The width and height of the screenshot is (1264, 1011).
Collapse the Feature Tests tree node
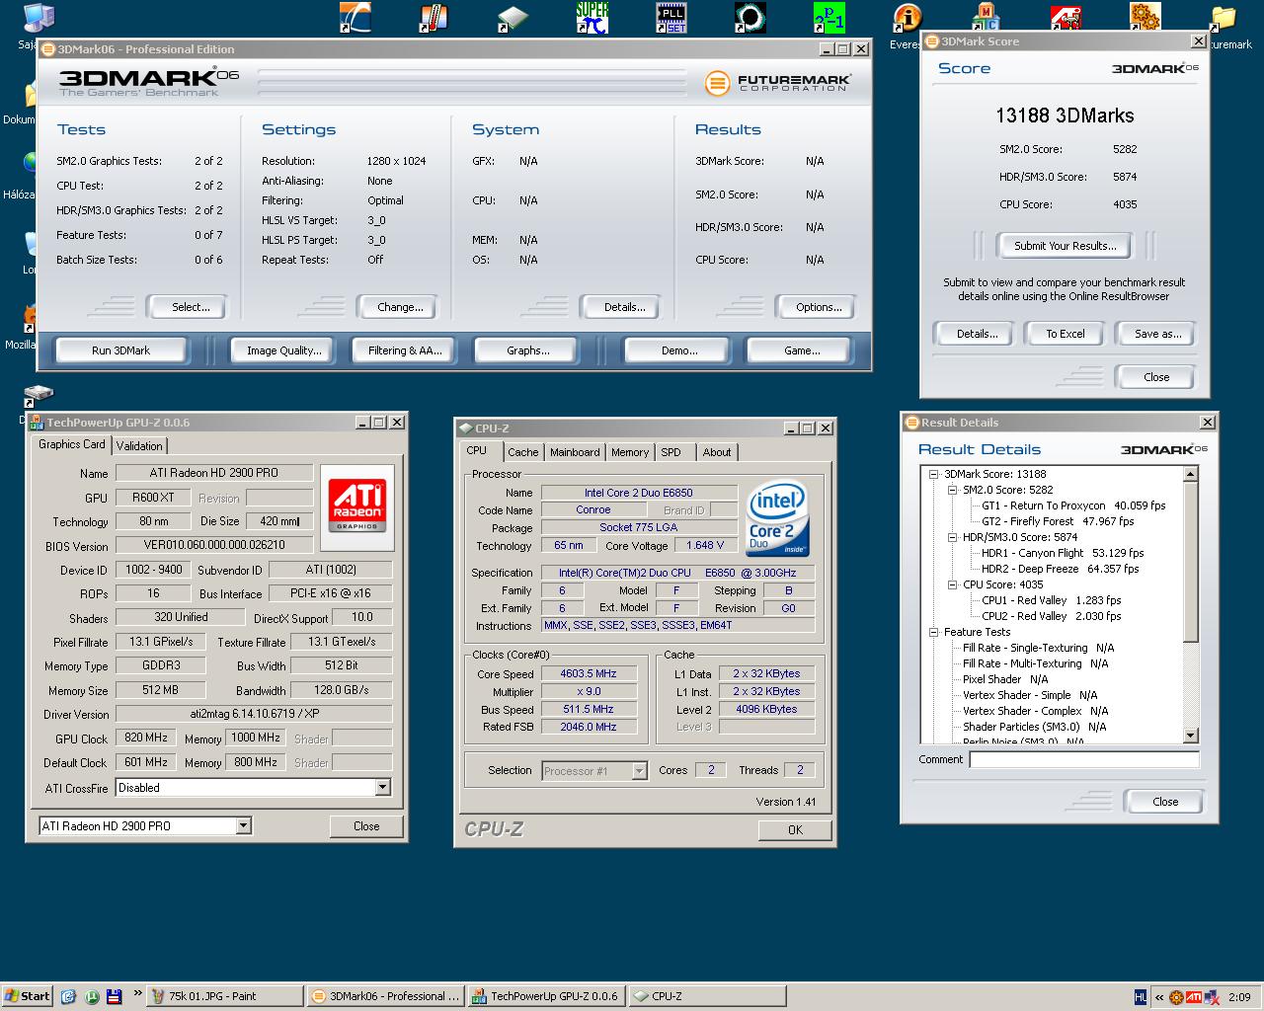coord(933,632)
